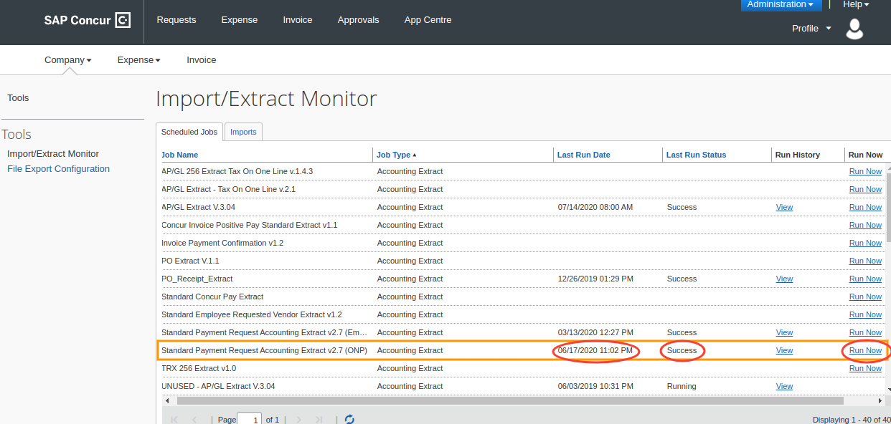Sort the table by Job Type column

click(397, 155)
